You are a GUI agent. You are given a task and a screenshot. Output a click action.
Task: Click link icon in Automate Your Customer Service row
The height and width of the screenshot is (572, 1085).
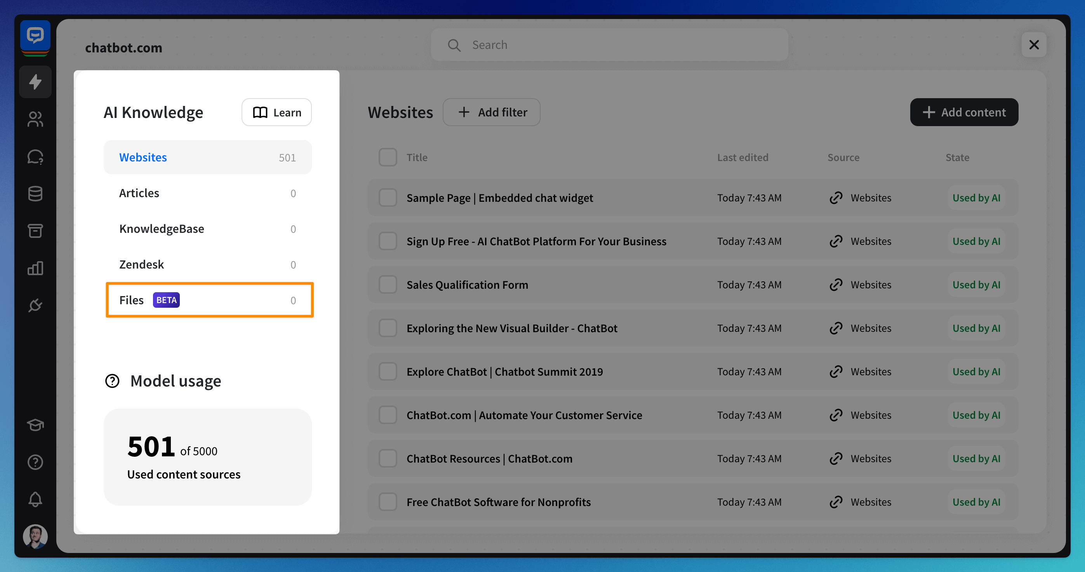(x=836, y=416)
